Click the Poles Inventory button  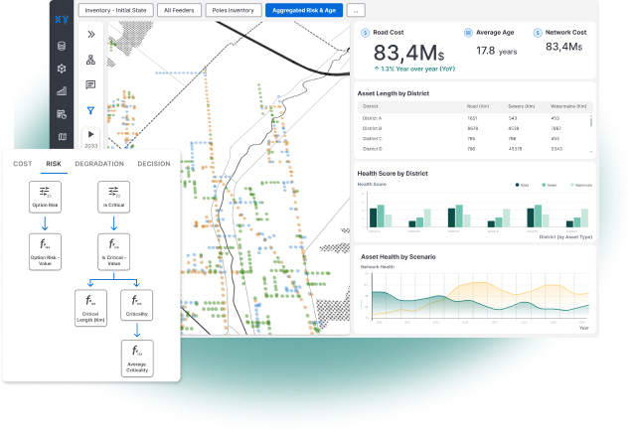pos(233,11)
